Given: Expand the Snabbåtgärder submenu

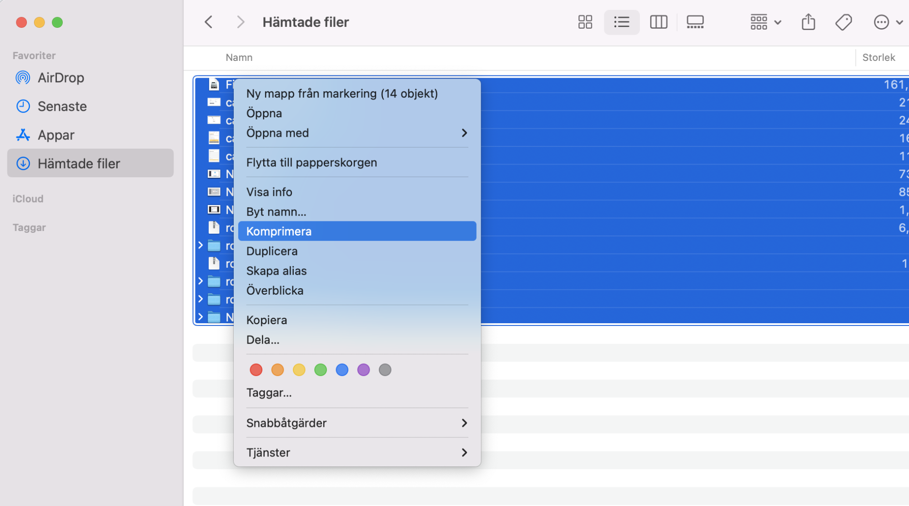Looking at the screenshot, I should 357,423.
